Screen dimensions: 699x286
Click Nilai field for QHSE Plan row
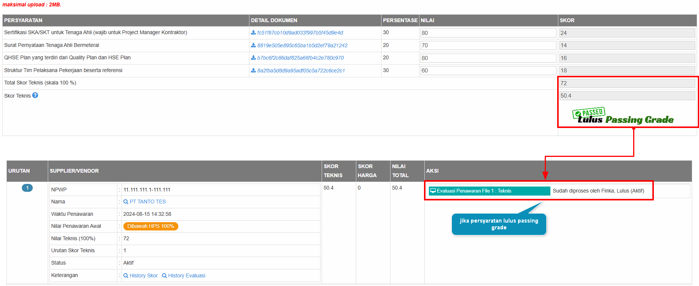[488, 58]
